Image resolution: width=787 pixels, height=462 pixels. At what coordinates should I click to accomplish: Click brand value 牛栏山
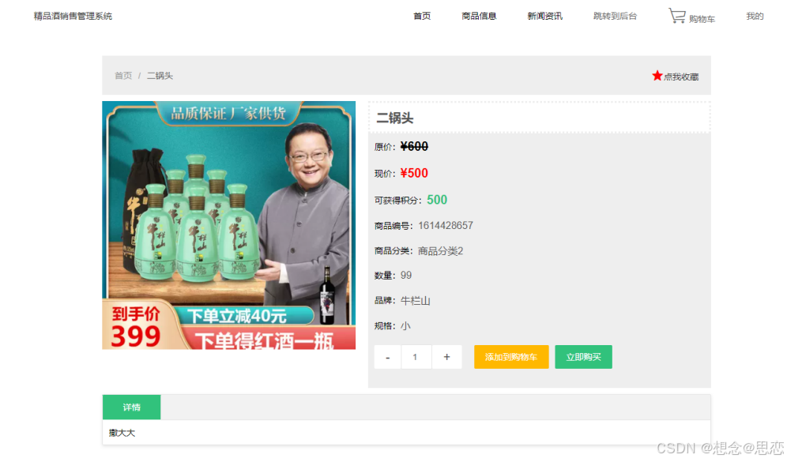pos(415,301)
